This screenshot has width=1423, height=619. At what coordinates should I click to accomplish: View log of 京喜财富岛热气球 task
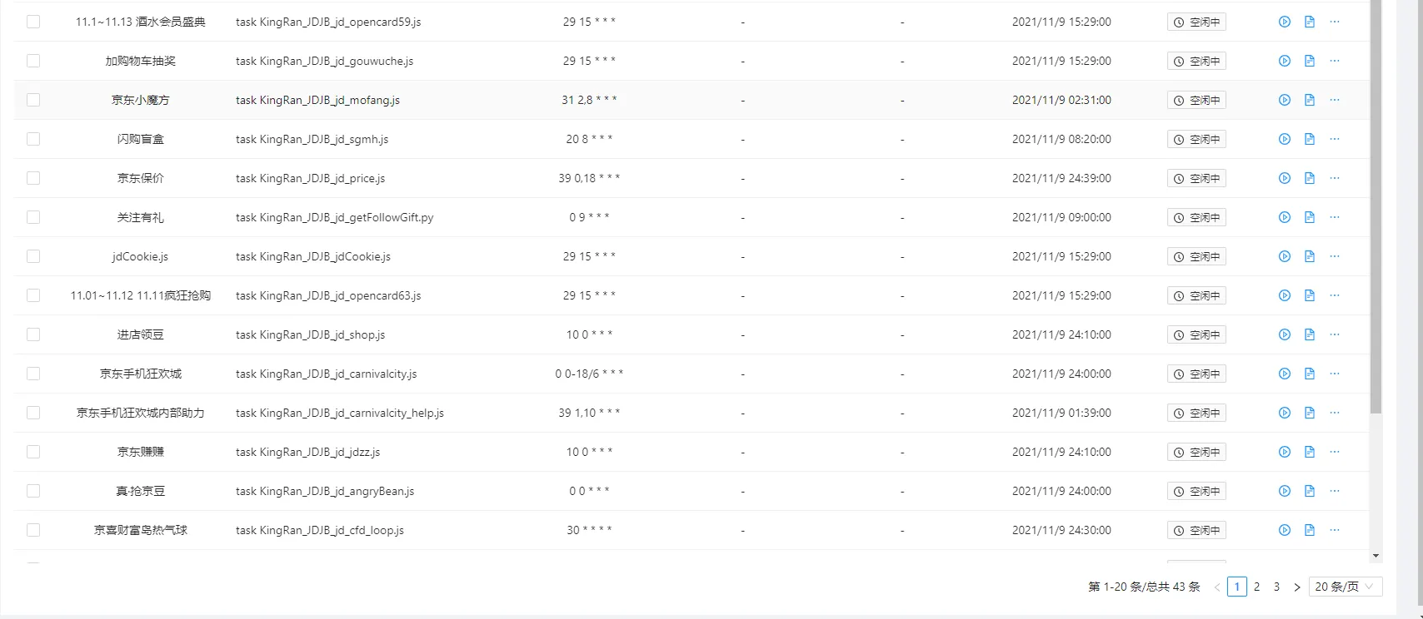[x=1309, y=530]
